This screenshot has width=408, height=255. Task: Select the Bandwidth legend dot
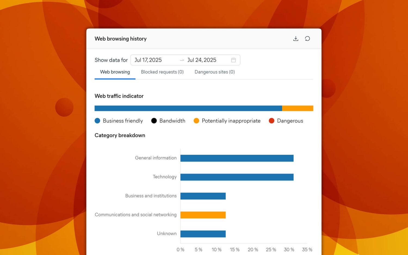click(154, 120)
